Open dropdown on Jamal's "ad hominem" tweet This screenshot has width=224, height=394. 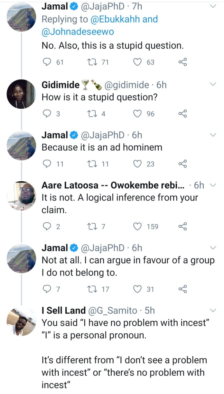coord(213,135)
